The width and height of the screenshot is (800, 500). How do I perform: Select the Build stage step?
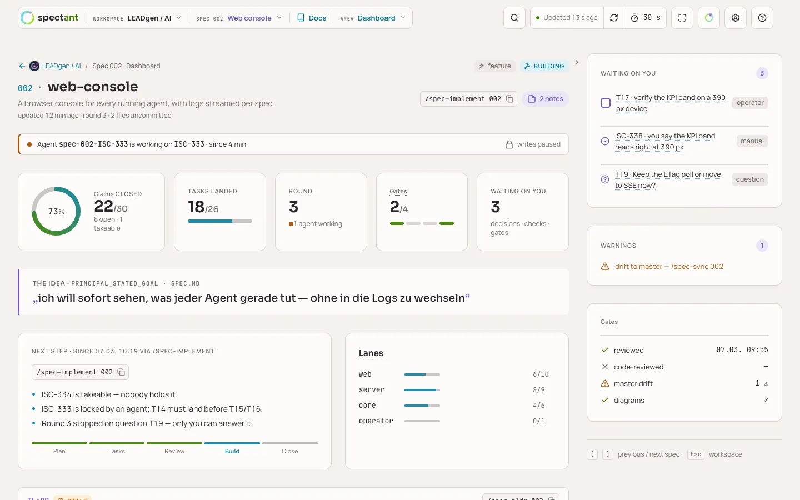point(232,448)
